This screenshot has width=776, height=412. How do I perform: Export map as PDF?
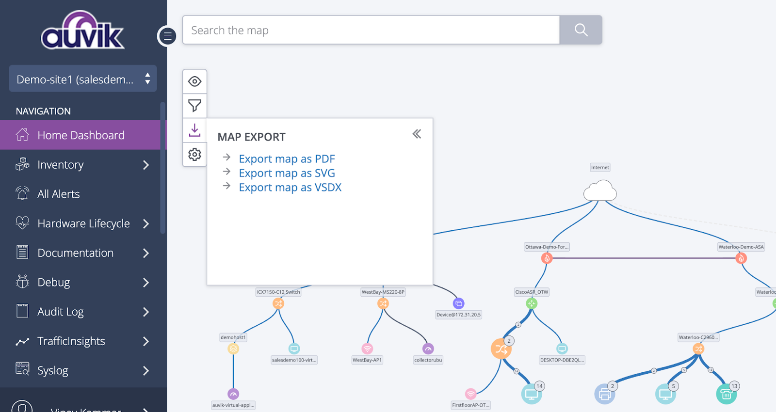pos(287,158)
